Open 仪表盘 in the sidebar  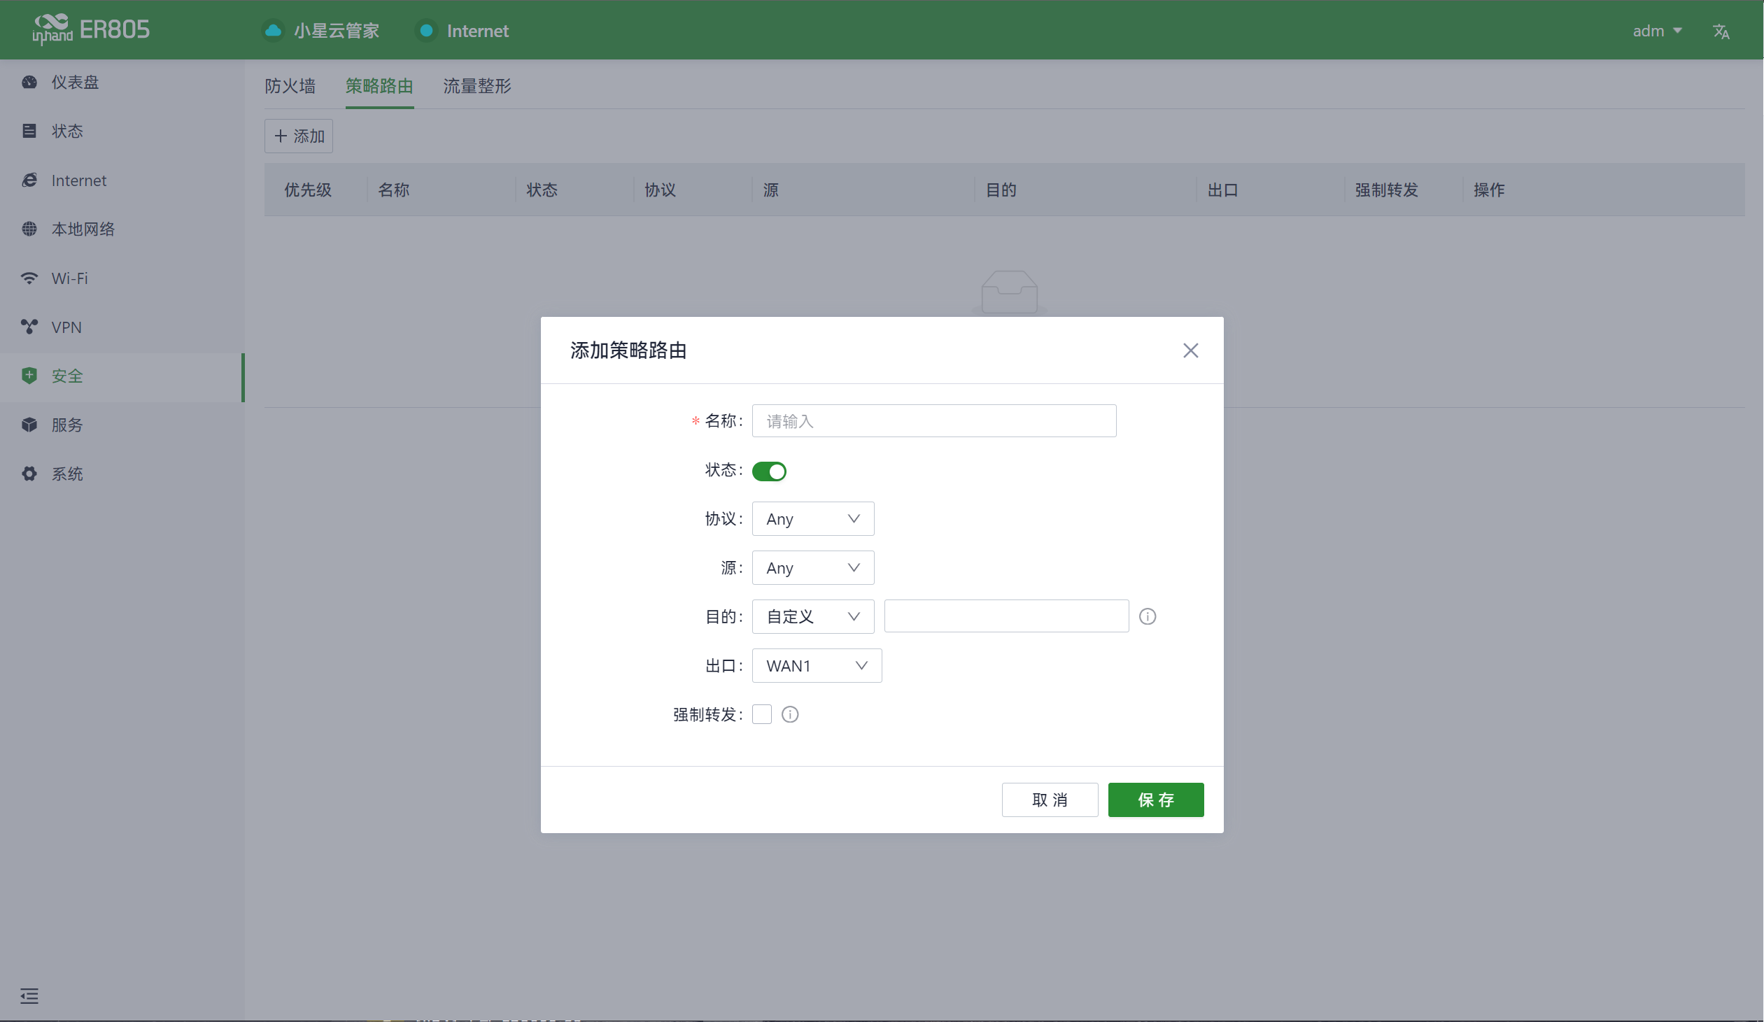pos(122,82)
